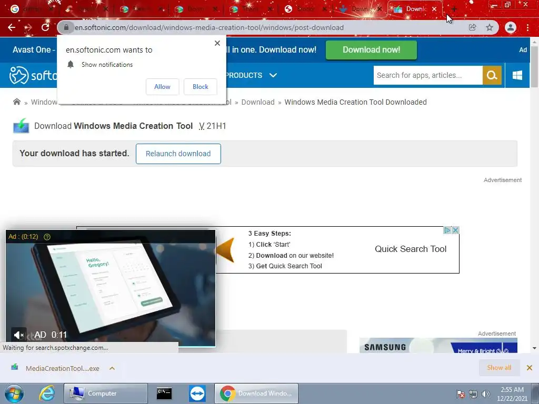The image size is (539, 404).
Task: Show all downloads
Action: pyautogui.click(x=499, y=368)
